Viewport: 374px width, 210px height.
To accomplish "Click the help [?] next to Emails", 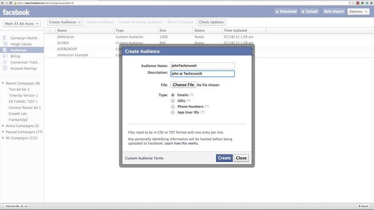I will click(192, 95).
